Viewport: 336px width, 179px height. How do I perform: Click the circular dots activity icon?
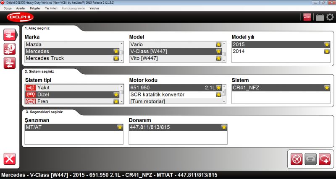click(x=330, y=17)
